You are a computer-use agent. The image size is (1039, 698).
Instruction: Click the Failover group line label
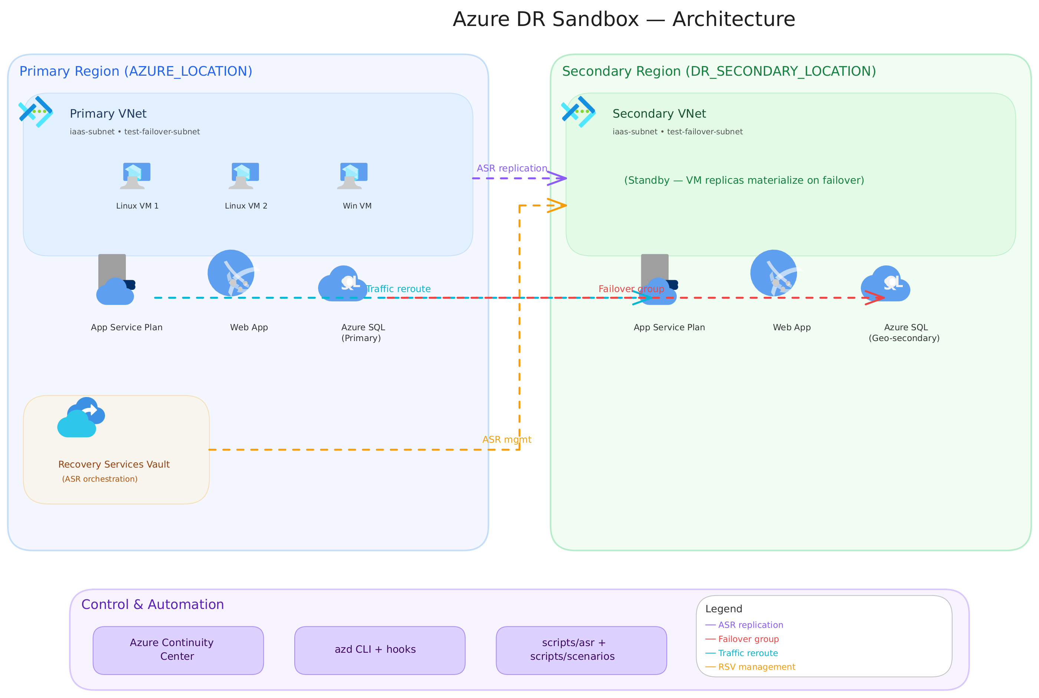(x=631, y=289)
